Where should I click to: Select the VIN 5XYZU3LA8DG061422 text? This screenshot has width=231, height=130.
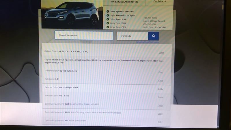point(124,2)
